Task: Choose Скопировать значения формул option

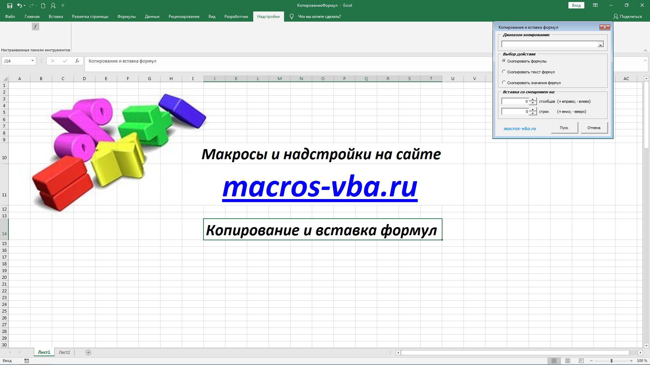Action: (504, 83)
